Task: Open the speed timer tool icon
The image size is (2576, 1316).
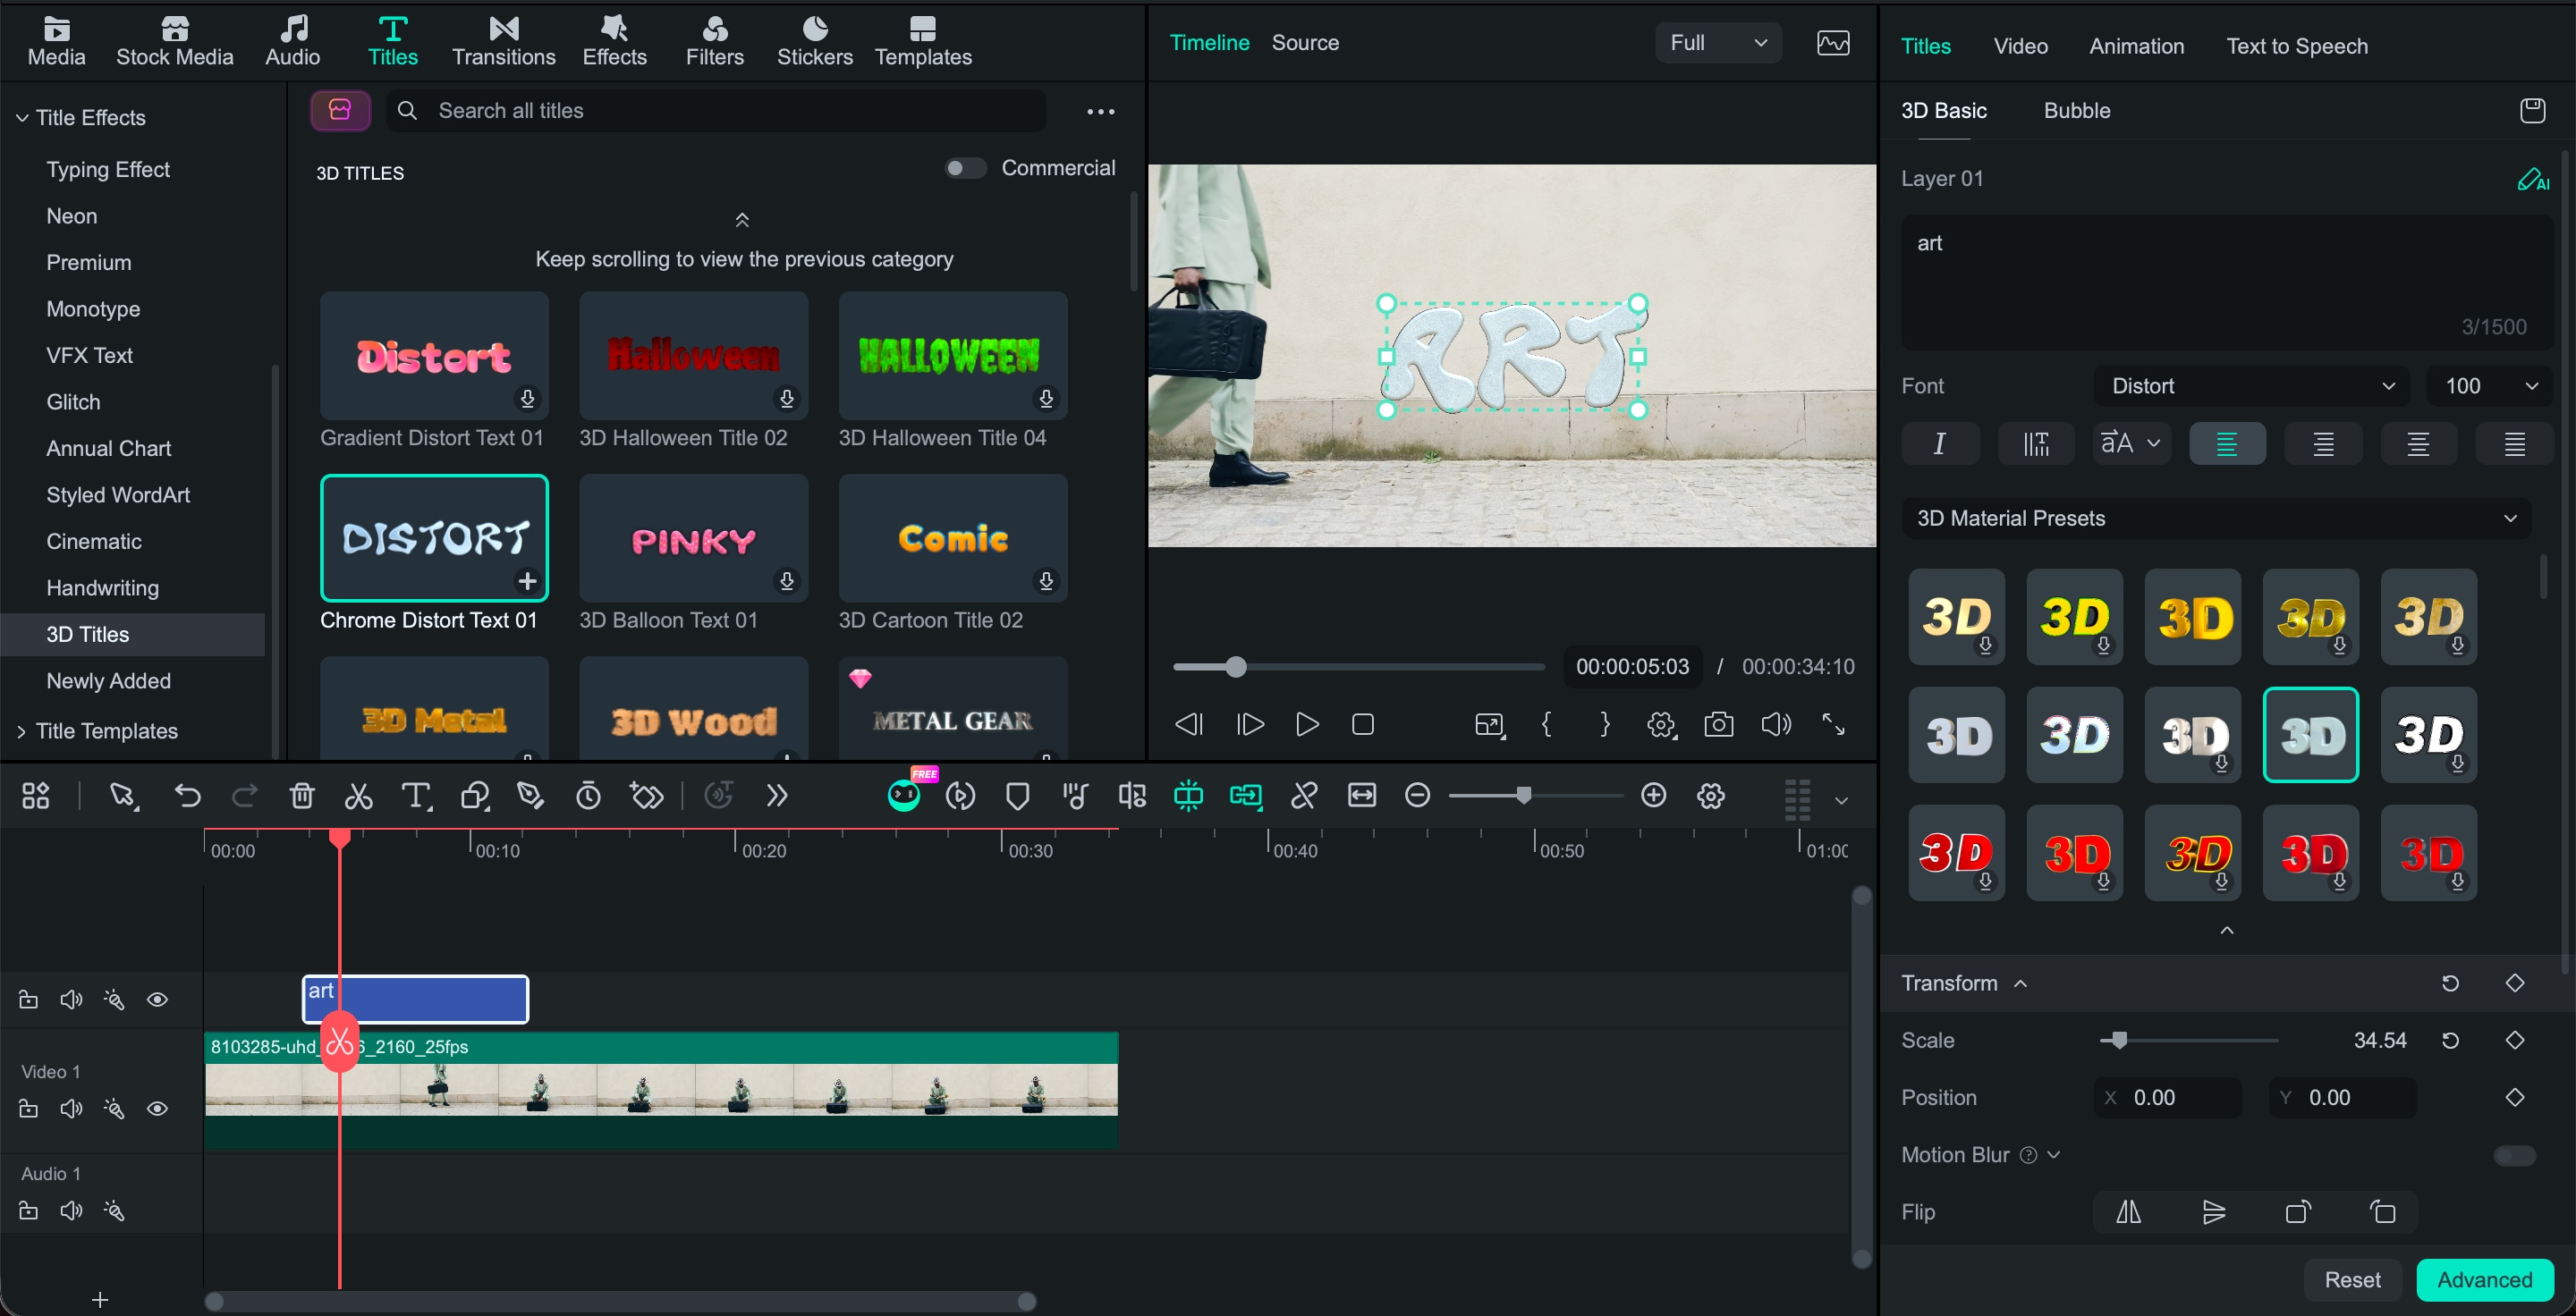Action: click(589, 797)
